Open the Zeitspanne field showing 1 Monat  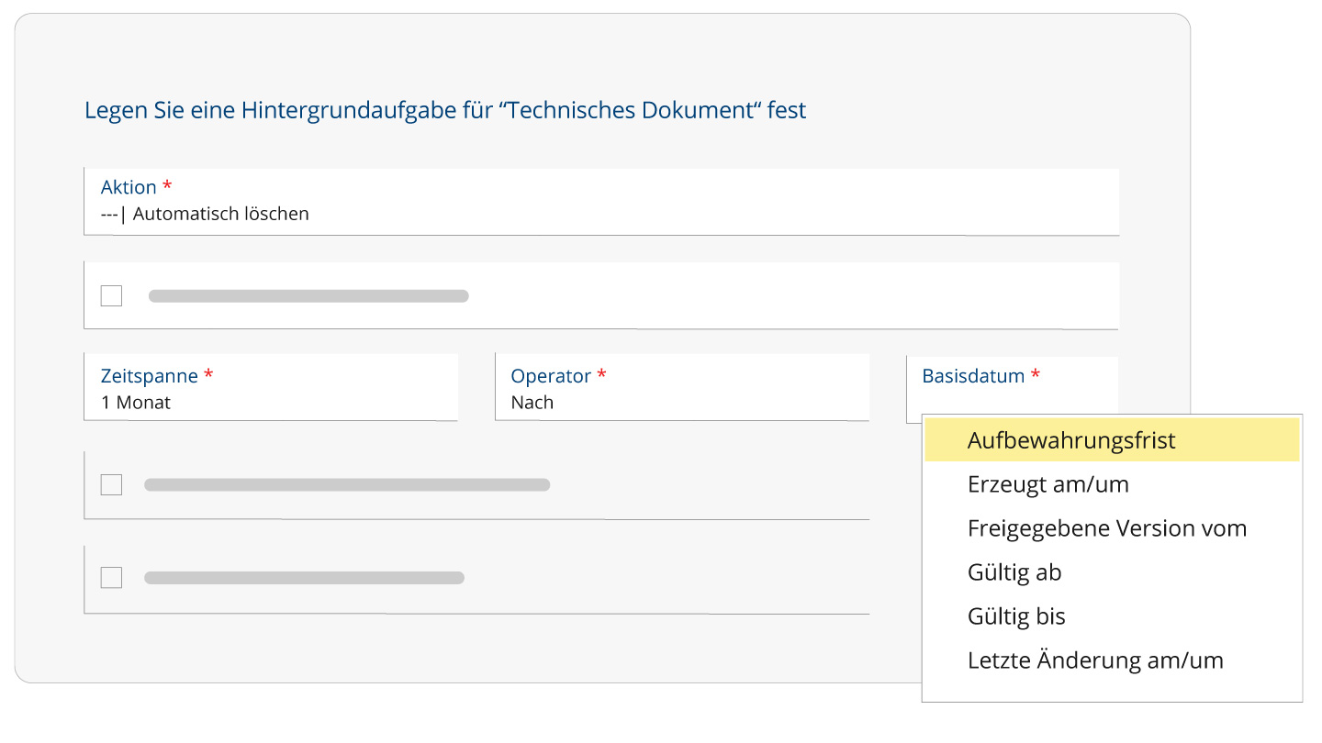click(x=271, y=387)
